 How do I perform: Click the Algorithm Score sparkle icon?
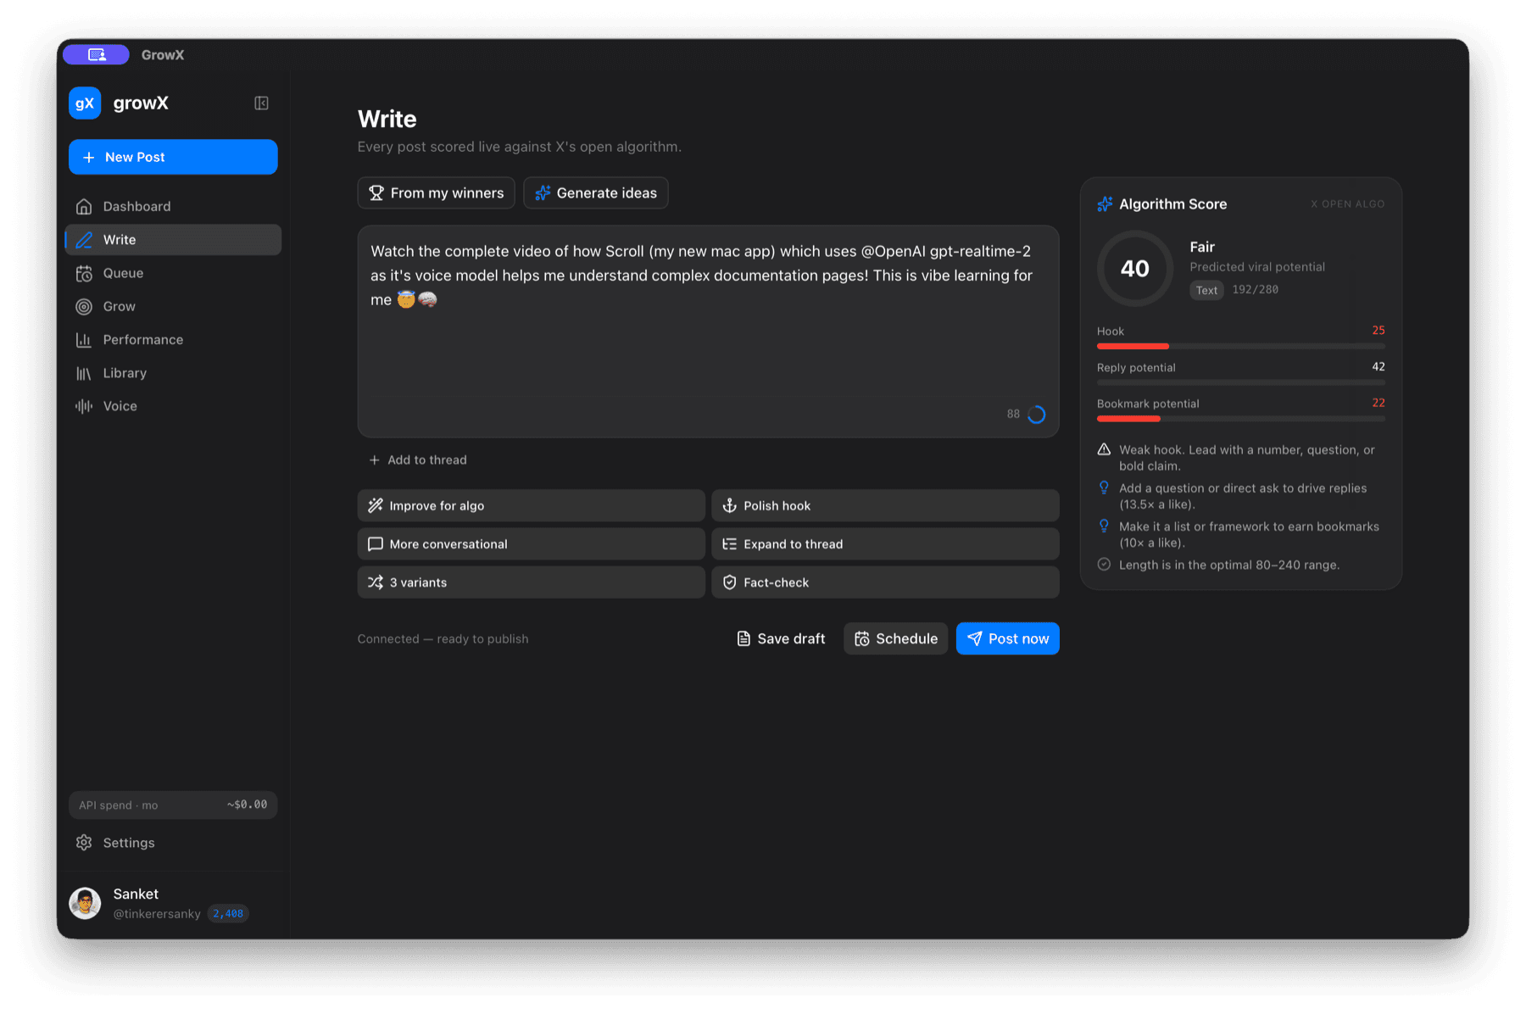click(1105, 204)
